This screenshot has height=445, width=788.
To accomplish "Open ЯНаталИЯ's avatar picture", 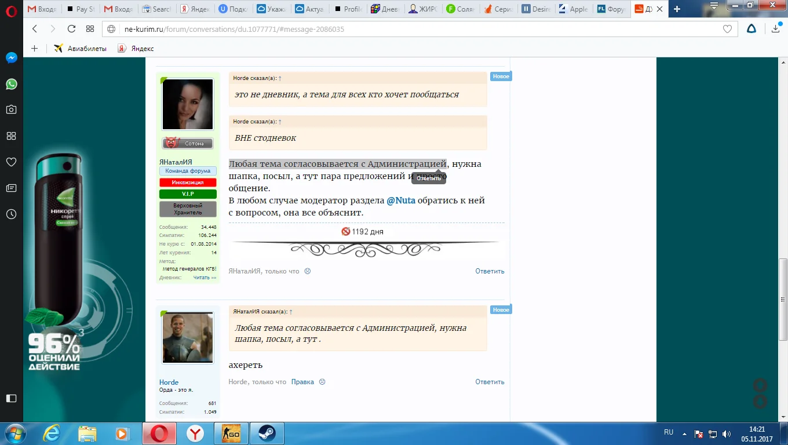I will tap(188, 104).
